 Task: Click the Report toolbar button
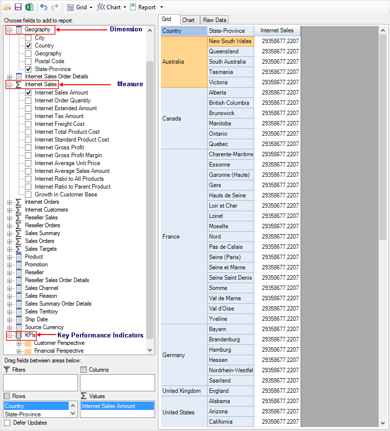point(143,7)
